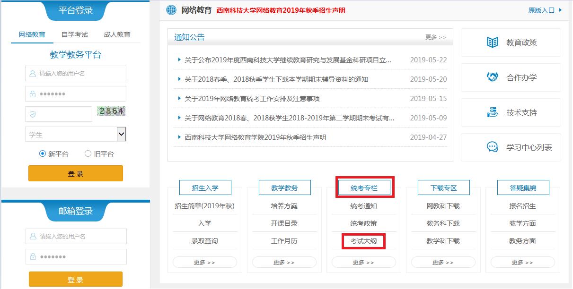Refresh the captcha image 2864

point(111,110)
